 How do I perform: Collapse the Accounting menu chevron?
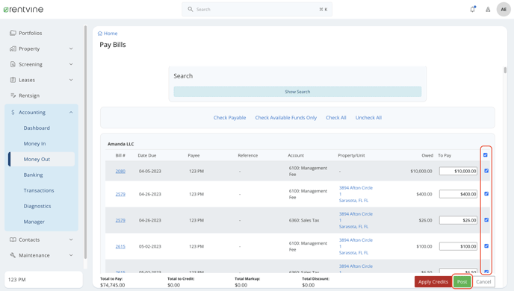click(71, 112)
